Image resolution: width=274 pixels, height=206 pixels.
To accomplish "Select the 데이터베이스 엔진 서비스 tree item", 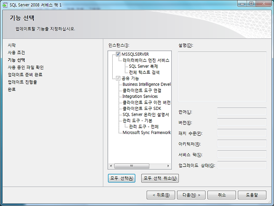I will point(146,60).
